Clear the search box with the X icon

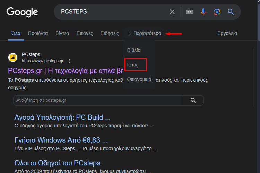172,12
